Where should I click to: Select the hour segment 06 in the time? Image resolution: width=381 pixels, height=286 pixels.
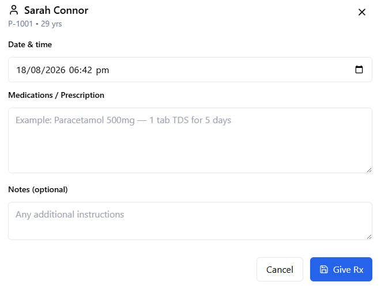(74, 70)
